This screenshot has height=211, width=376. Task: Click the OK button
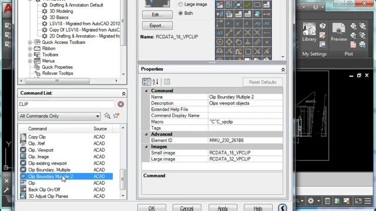[152, 208]
